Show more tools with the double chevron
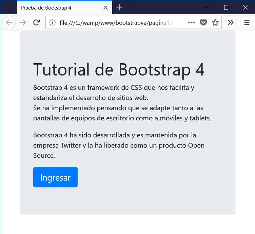 (x=231, y=22)
